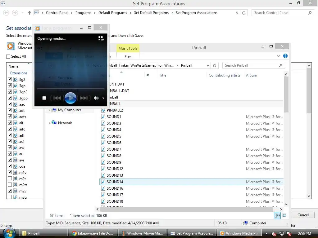The image size is (318, 238).
Task: Uncheck the .3g2 extension
Action: (10, 79)
